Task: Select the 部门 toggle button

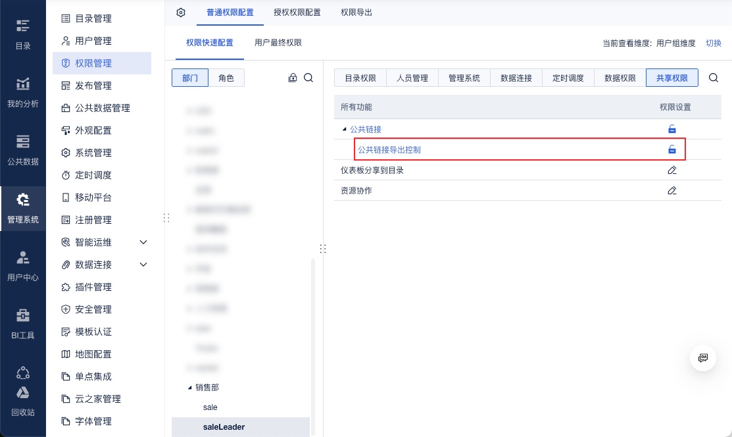Action: 190,78
